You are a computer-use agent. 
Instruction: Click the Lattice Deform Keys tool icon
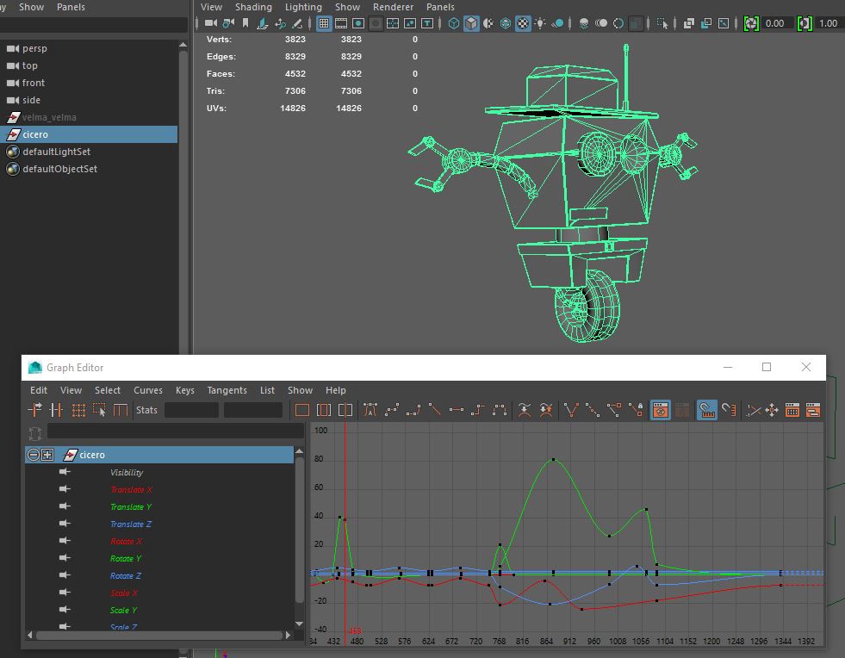click(78, 410)
